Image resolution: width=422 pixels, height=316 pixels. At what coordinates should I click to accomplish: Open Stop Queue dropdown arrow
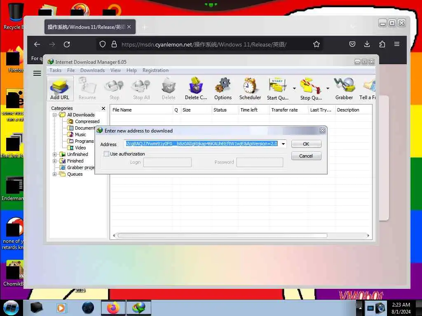tap(328, 88)
